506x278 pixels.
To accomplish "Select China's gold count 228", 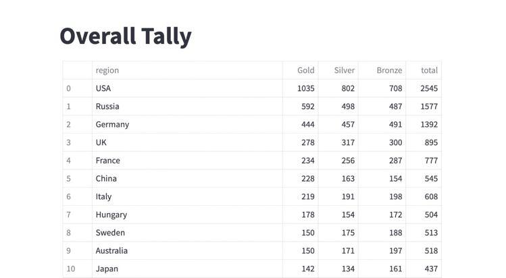I will click(301, 178).
